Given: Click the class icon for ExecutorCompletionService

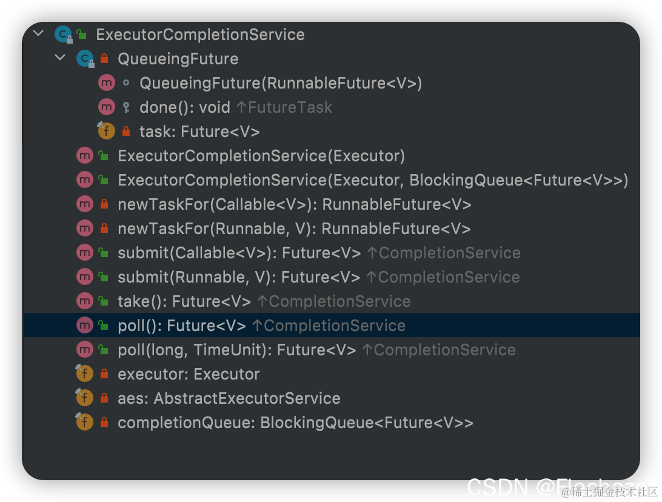Looking at the screenshot, I should (x=63, y=34).
